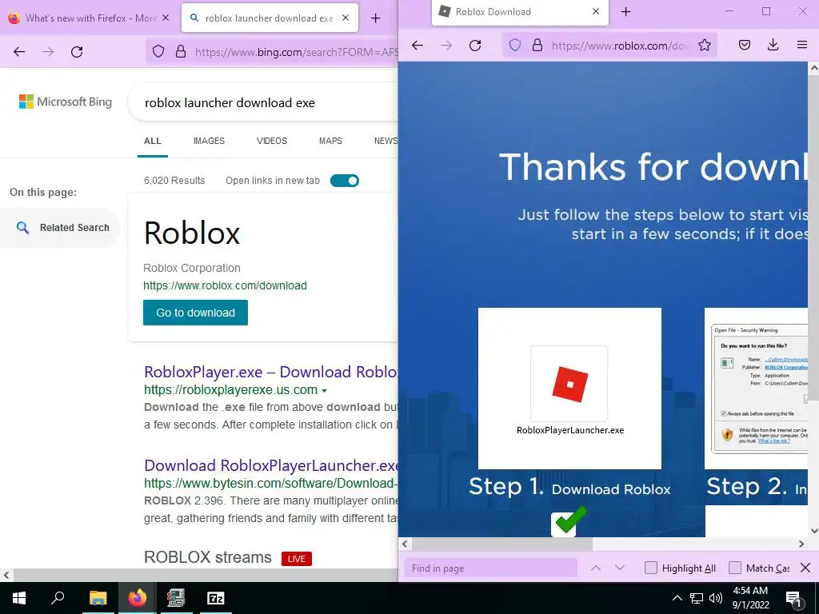Viewport: 819px width, 614px height.
Task: Click the padlock on roblox.com address
Action: (537, 46)
